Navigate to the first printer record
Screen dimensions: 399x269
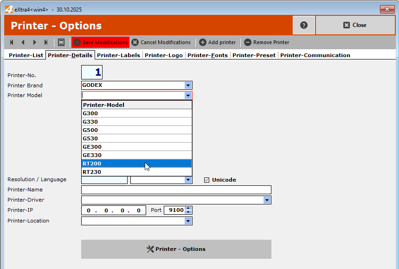(x=11, y=42)
